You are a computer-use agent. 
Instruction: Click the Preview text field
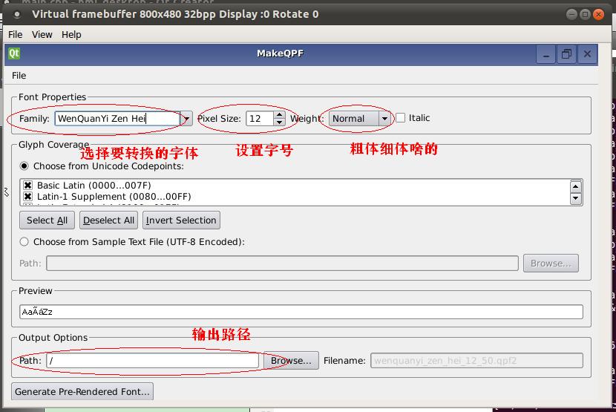301,312
